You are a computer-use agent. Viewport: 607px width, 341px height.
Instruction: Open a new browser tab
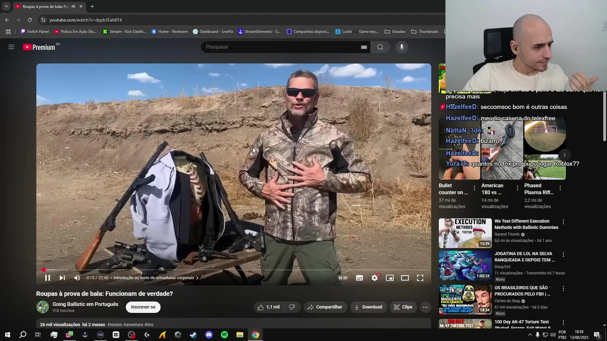pyautogui.click(x=92, y=6)
